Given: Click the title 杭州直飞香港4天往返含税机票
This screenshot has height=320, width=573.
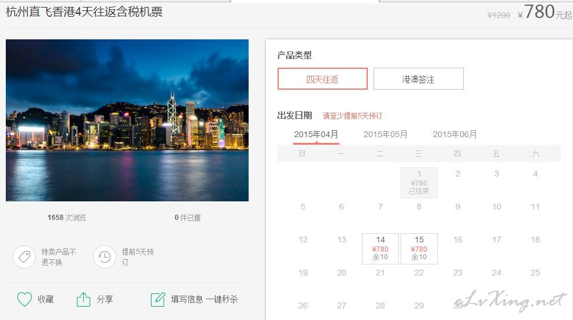Looking at the screenshot, I should (84, 12).
